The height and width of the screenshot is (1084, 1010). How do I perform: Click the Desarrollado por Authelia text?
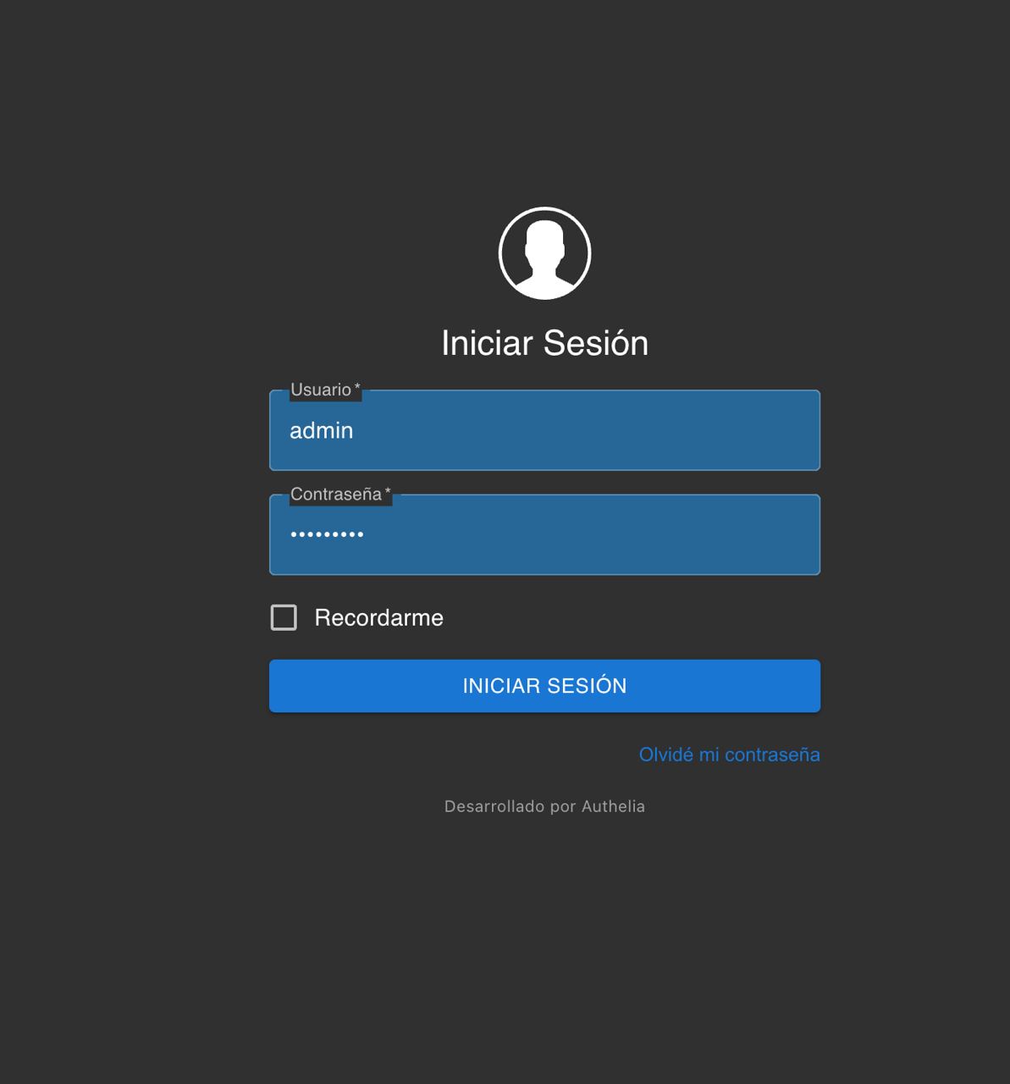pos(544,806)
